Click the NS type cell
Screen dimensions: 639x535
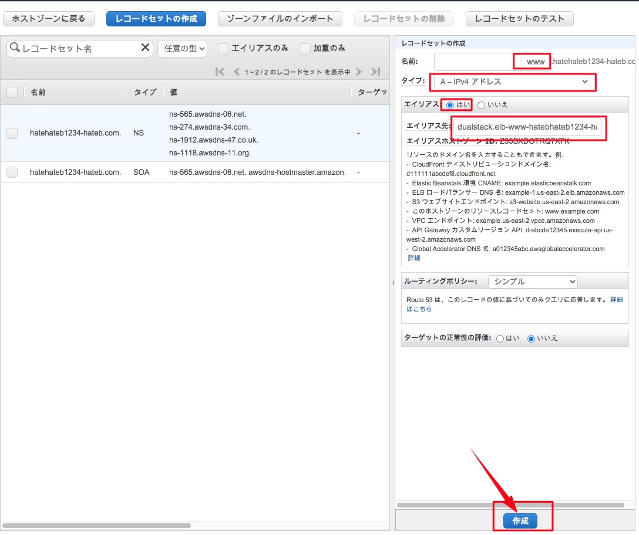(x=139, y=133)
